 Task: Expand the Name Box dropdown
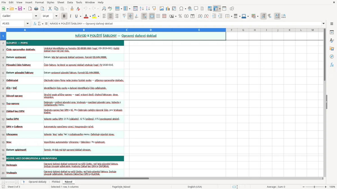click(28, 24)
